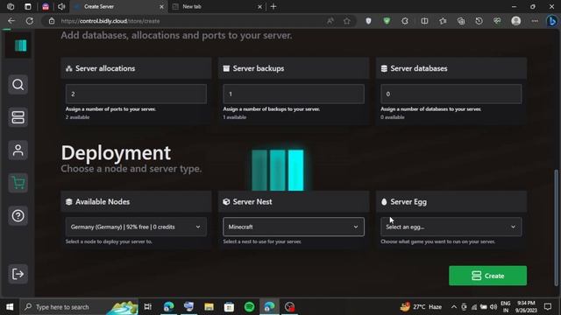Switch to the Create Server tab
This screenshot has height=315, width=561.
(118, 6)
